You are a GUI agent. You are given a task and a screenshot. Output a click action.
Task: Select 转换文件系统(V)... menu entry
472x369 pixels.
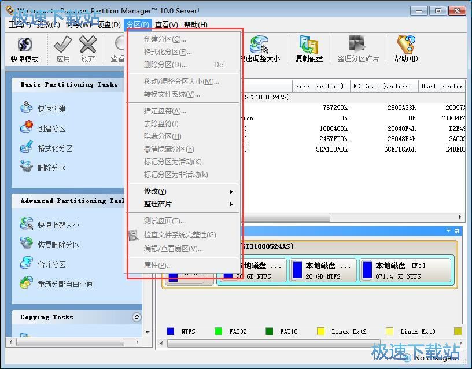tap(182, 94)
